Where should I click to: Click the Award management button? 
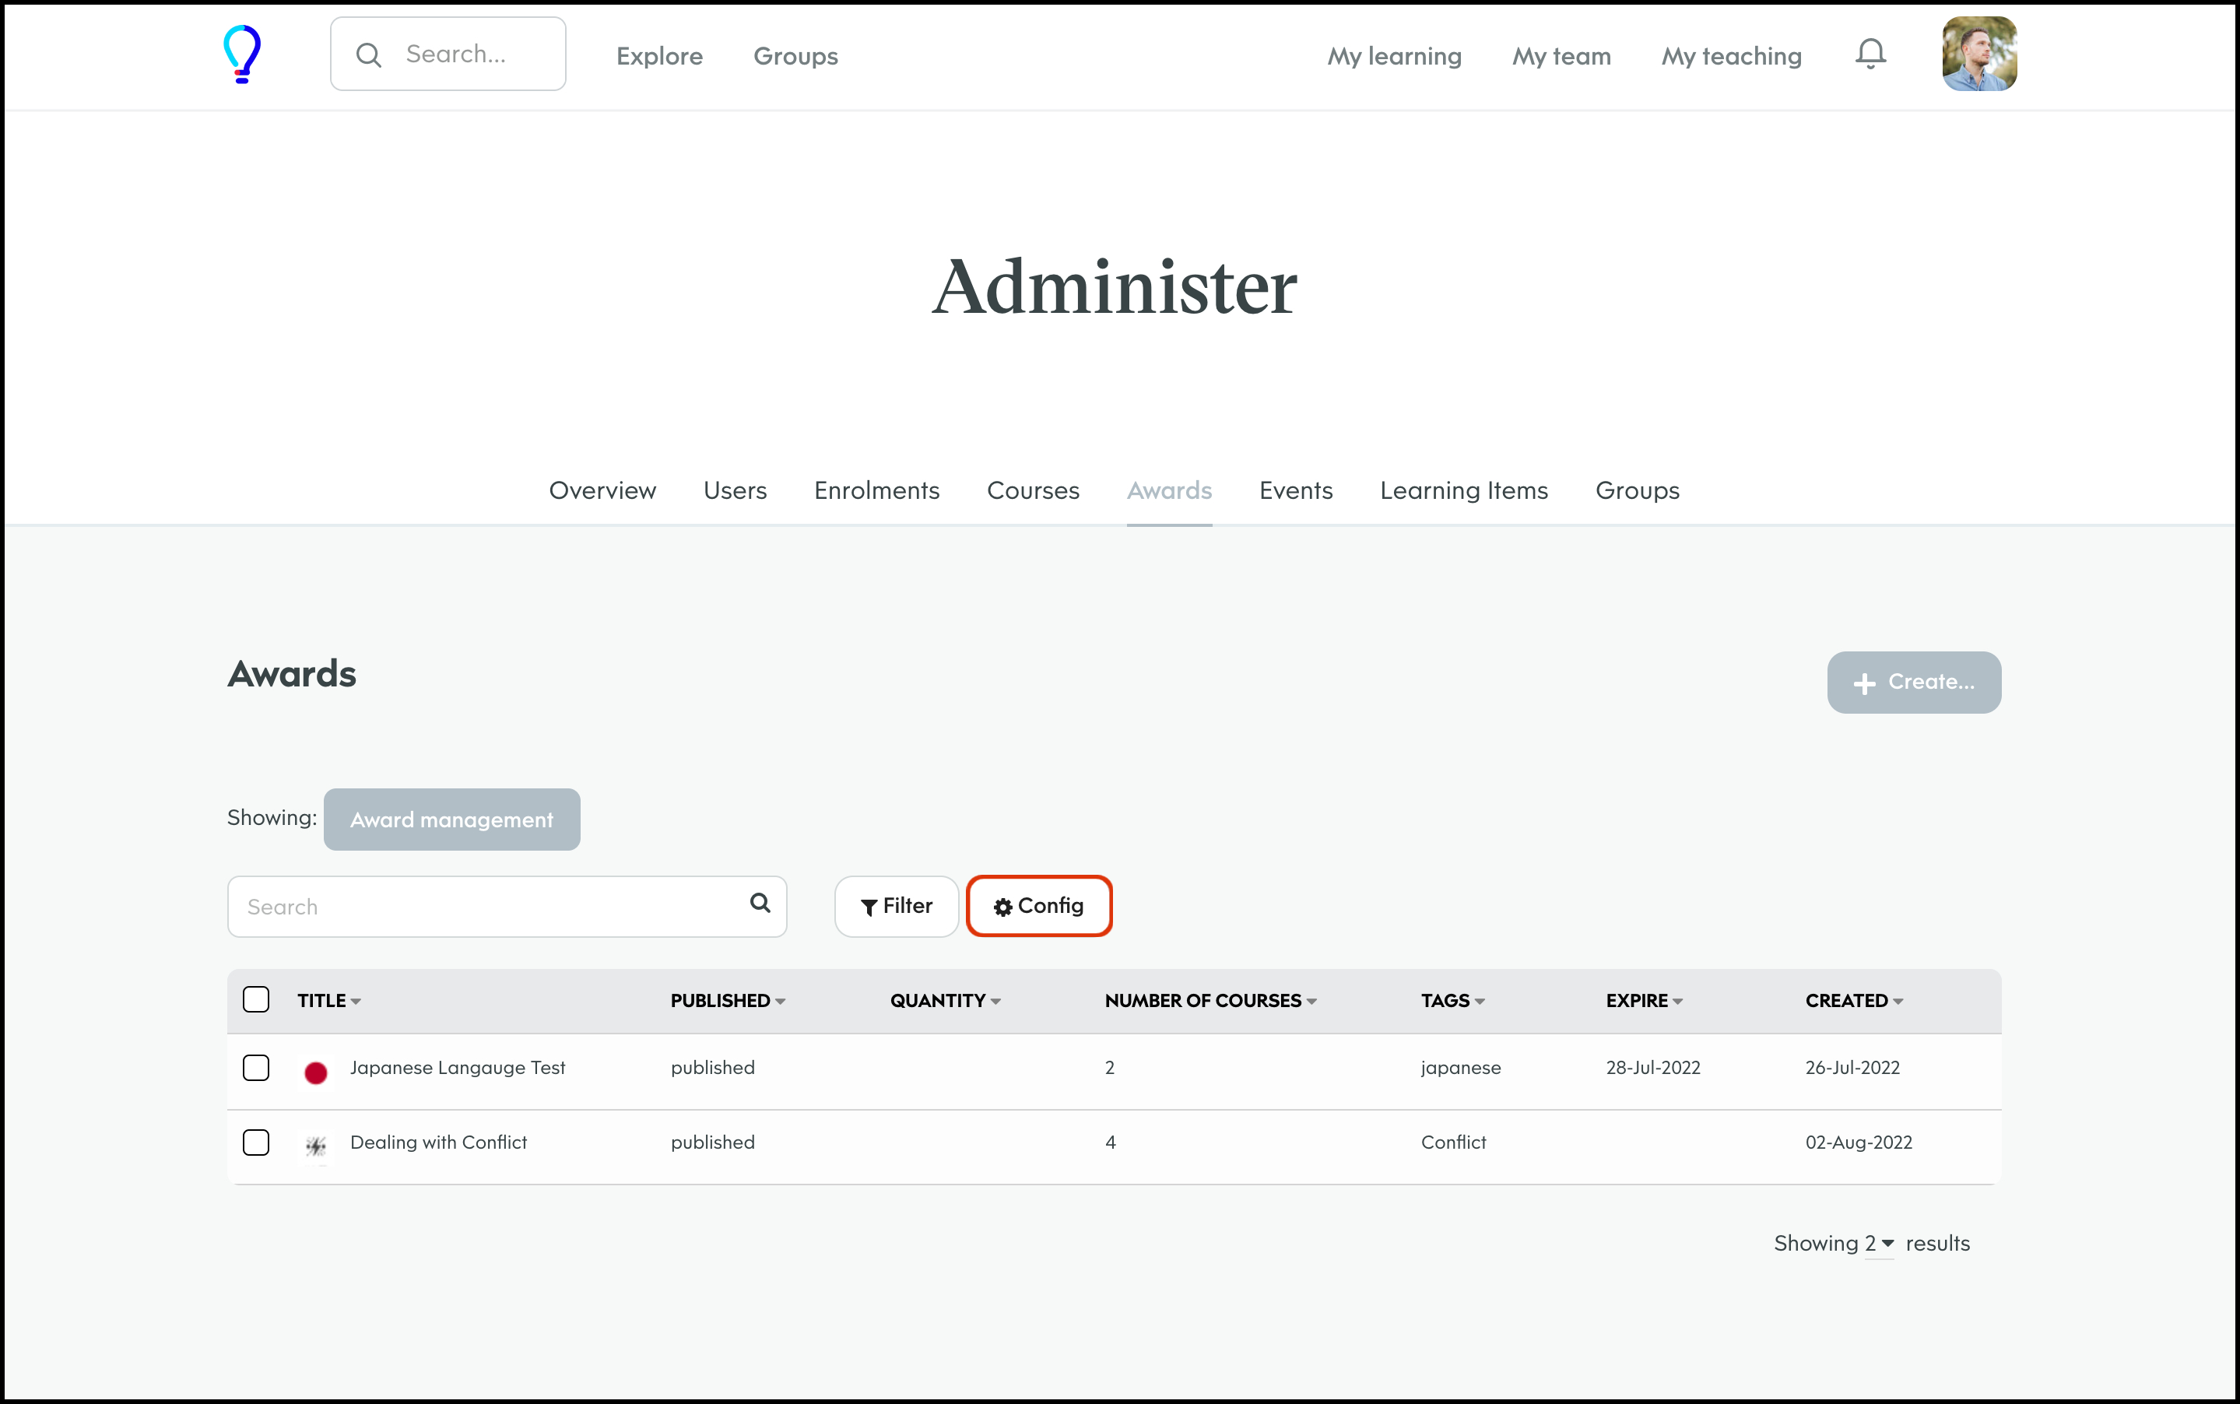click(451, 819)
